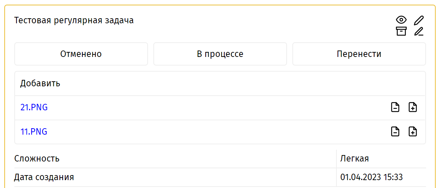Click plus-document icon beside 21.PNG
This screenshot has height=188, width=440.
click(413, 107)
